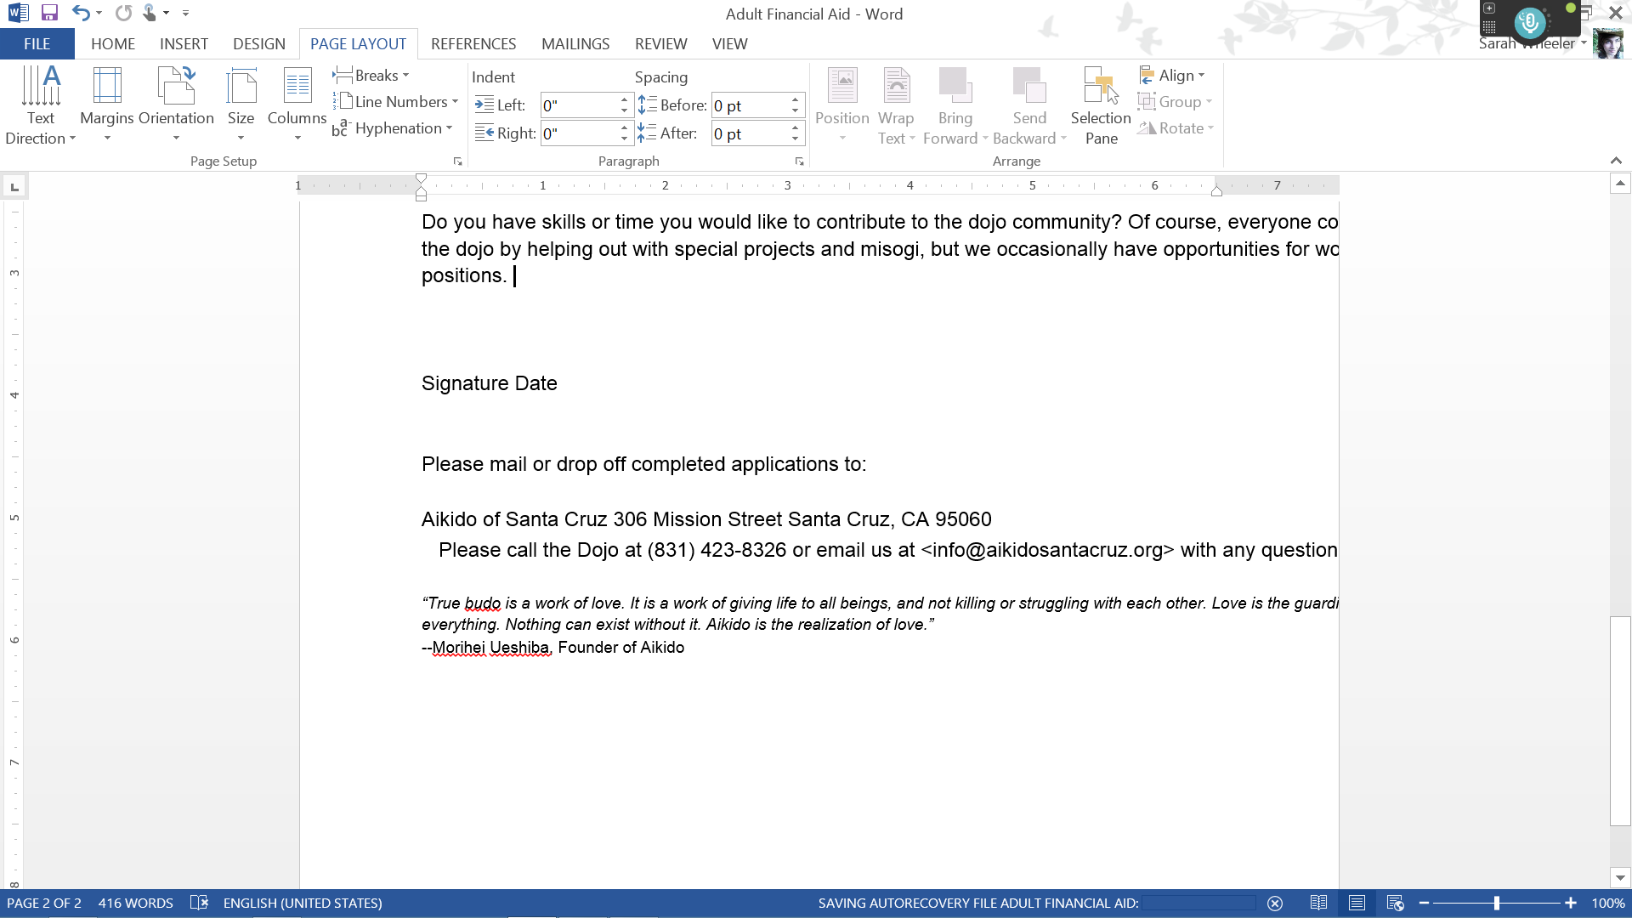
Task: Toggle Print Layout view
Action: click(1357, 903)
